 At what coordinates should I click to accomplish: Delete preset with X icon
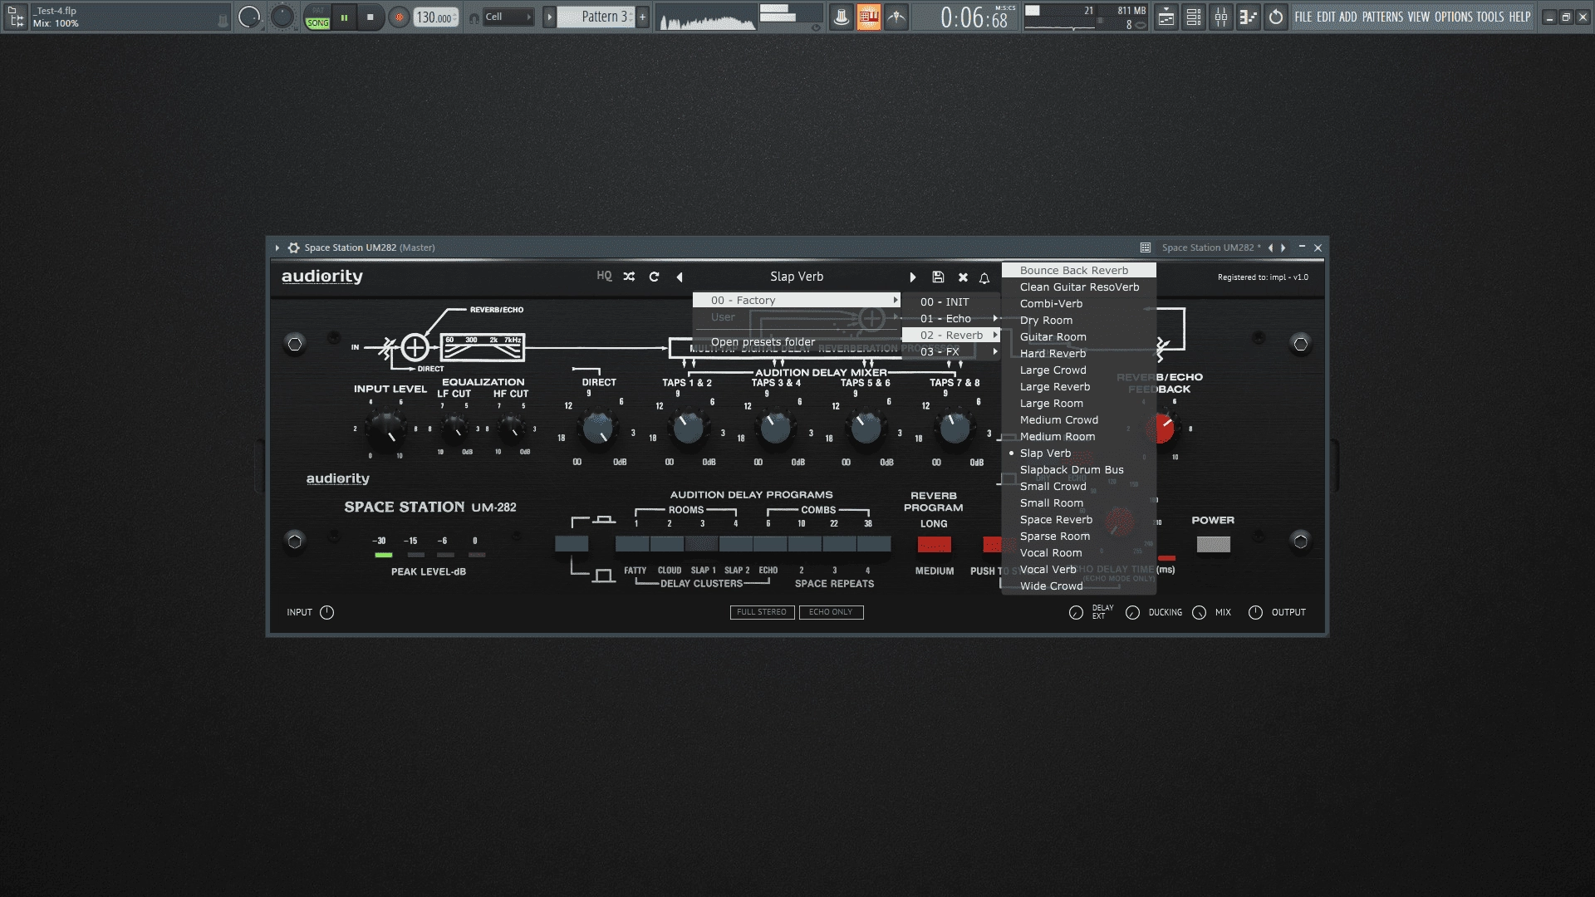(963, 277)
